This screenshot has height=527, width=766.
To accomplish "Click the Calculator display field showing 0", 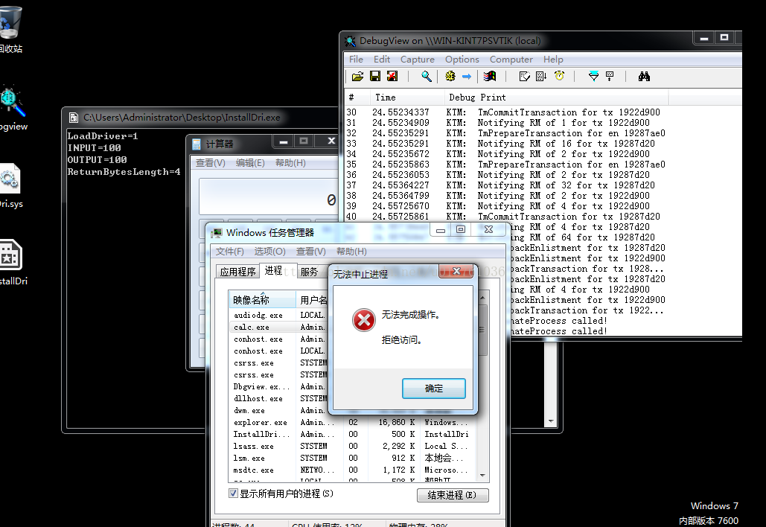I will point(268,197).
